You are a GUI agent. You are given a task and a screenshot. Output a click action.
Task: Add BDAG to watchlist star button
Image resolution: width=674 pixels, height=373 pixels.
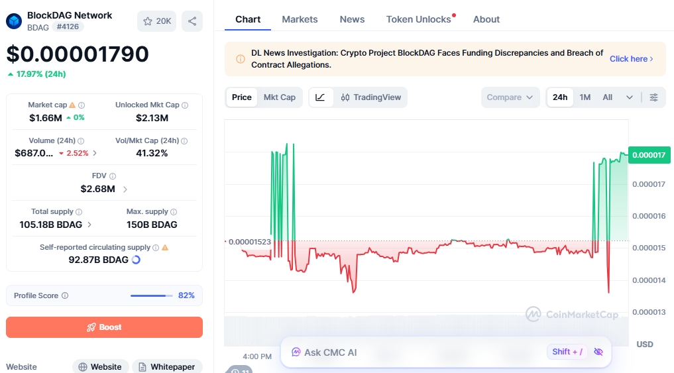157,21
